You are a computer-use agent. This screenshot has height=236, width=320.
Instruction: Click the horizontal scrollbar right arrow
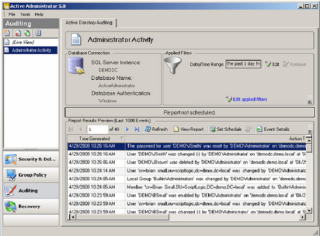coord(303,217)
